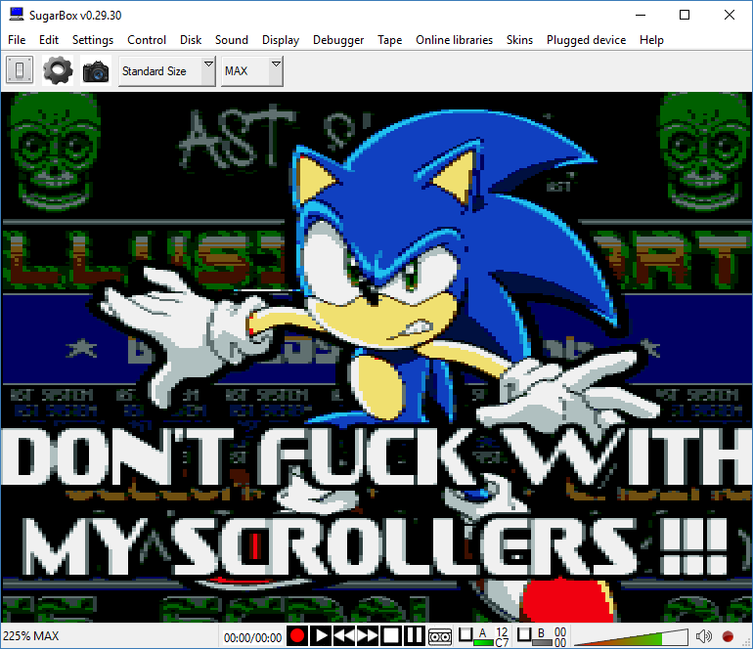Screen dimensions: 753x649
Task: Open the Plugged device menu
Action: 586,40
